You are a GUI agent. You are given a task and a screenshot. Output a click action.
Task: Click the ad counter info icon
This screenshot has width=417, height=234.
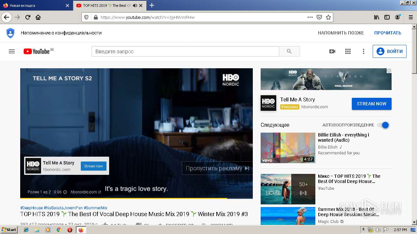65,192
